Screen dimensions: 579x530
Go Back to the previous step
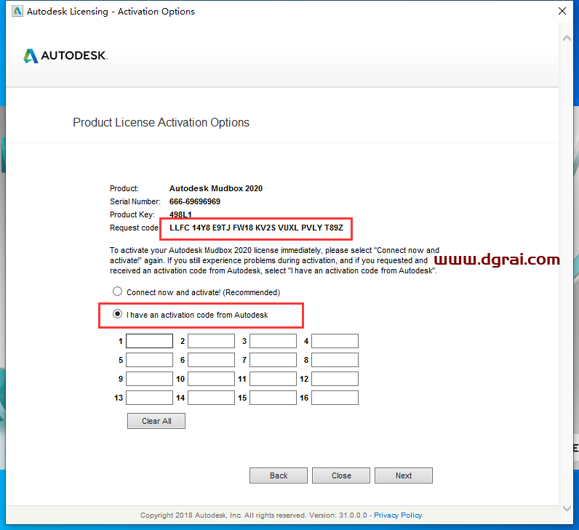pos(279,475)
